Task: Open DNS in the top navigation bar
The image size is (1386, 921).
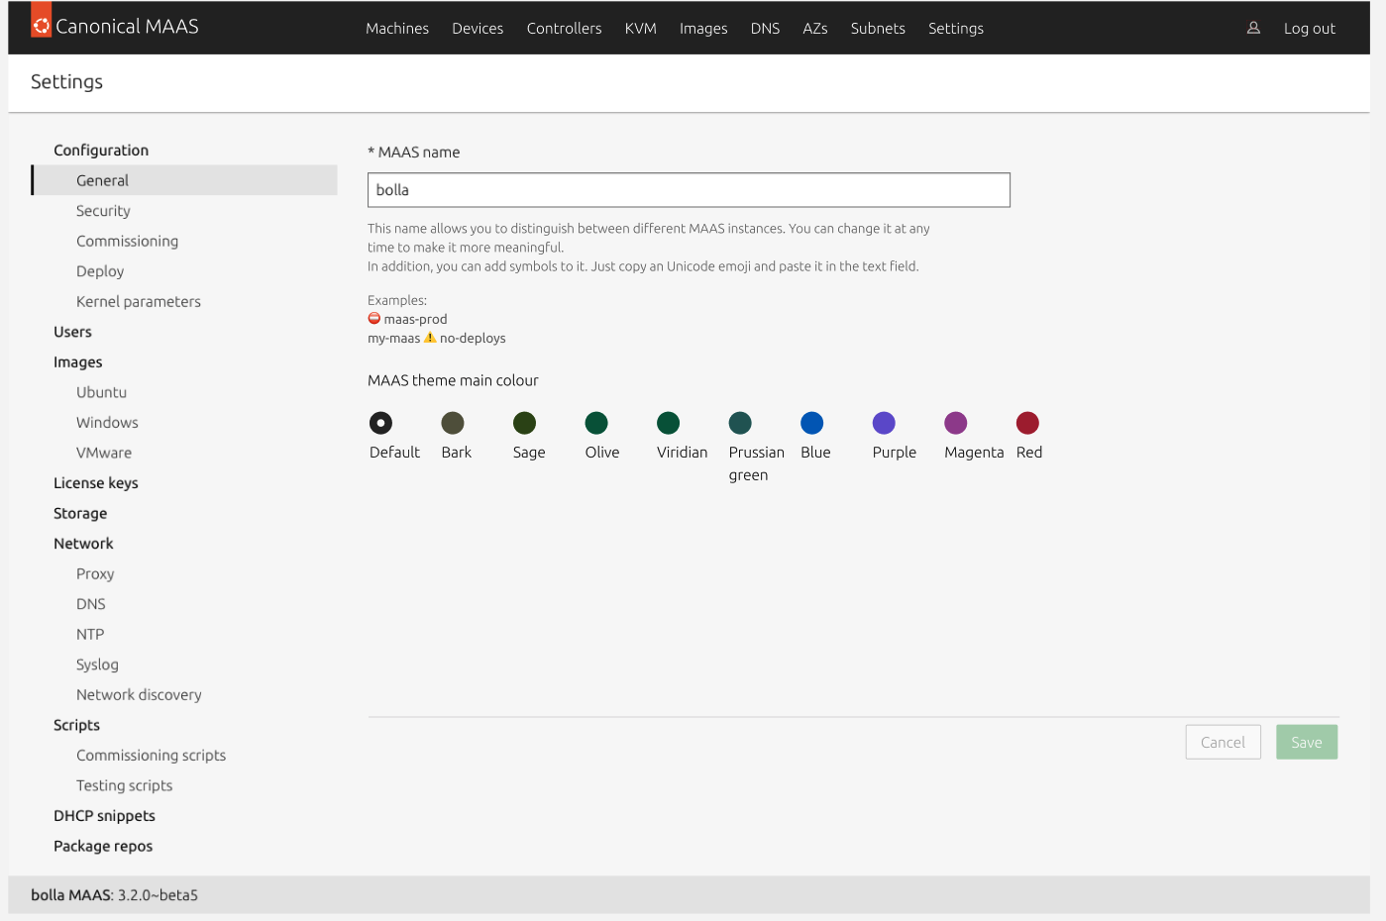Action: (x=765, y=29)
